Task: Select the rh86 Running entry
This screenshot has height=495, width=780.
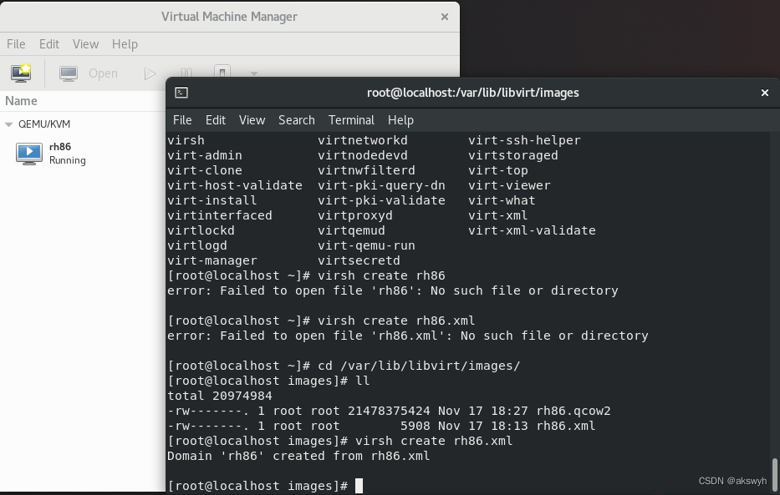Action: pos(83,154)
